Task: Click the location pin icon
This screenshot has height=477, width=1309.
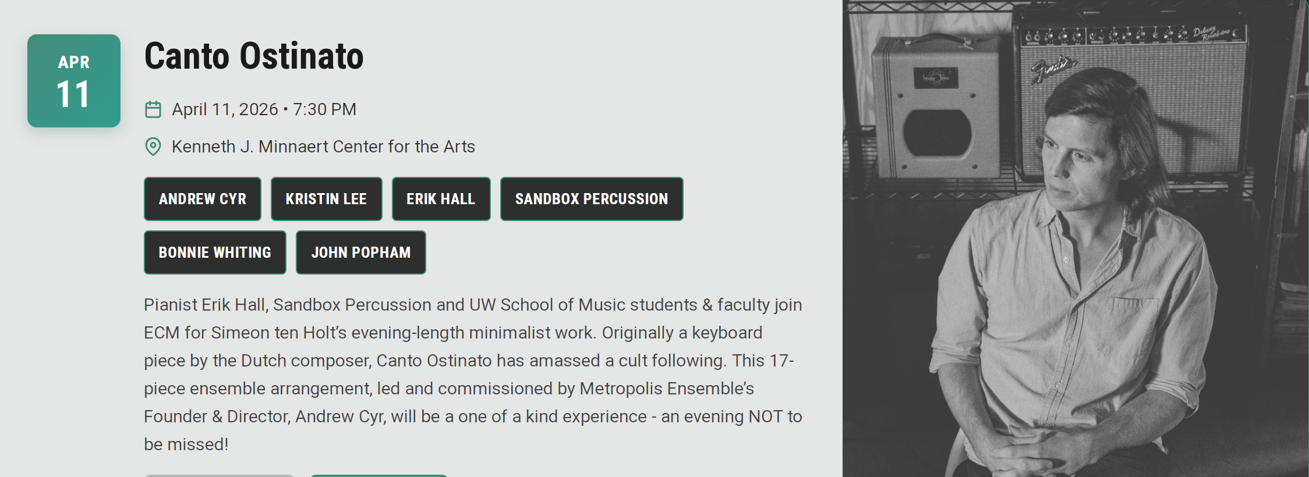Action: pyautogui.click(x=153, y=147)
